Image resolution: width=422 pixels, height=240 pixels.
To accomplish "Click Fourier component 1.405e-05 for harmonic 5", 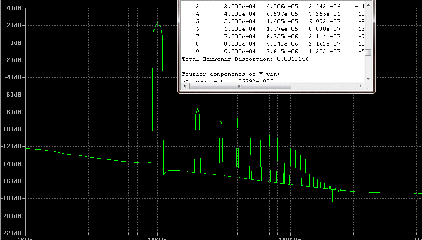I will pos(282,21).
